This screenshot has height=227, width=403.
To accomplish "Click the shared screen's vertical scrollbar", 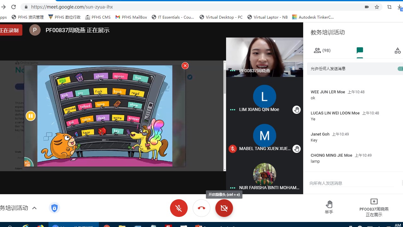I will click(224, 82).
